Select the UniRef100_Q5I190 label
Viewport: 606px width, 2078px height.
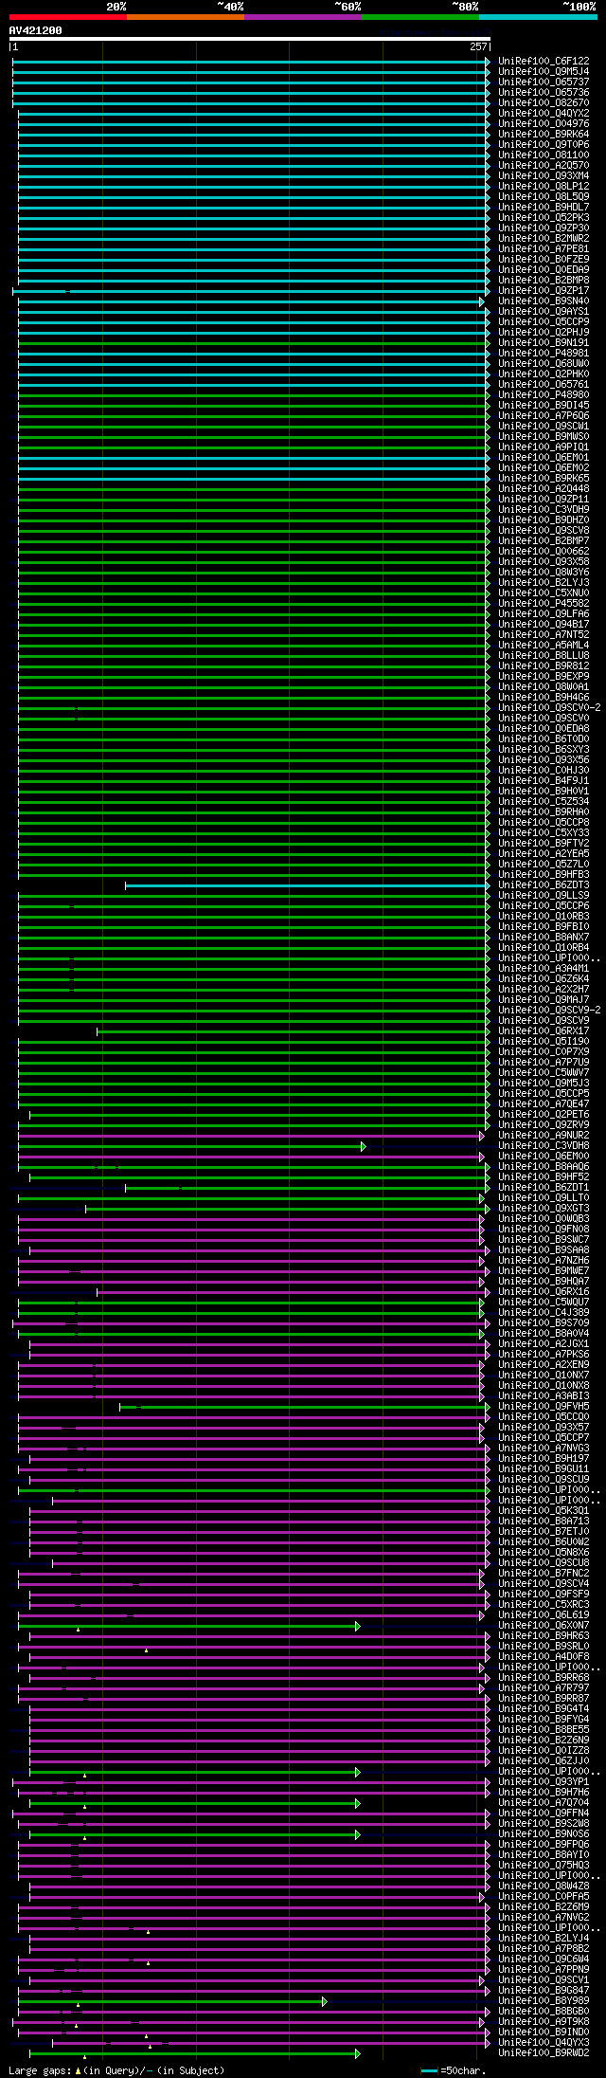(544, 1041)
